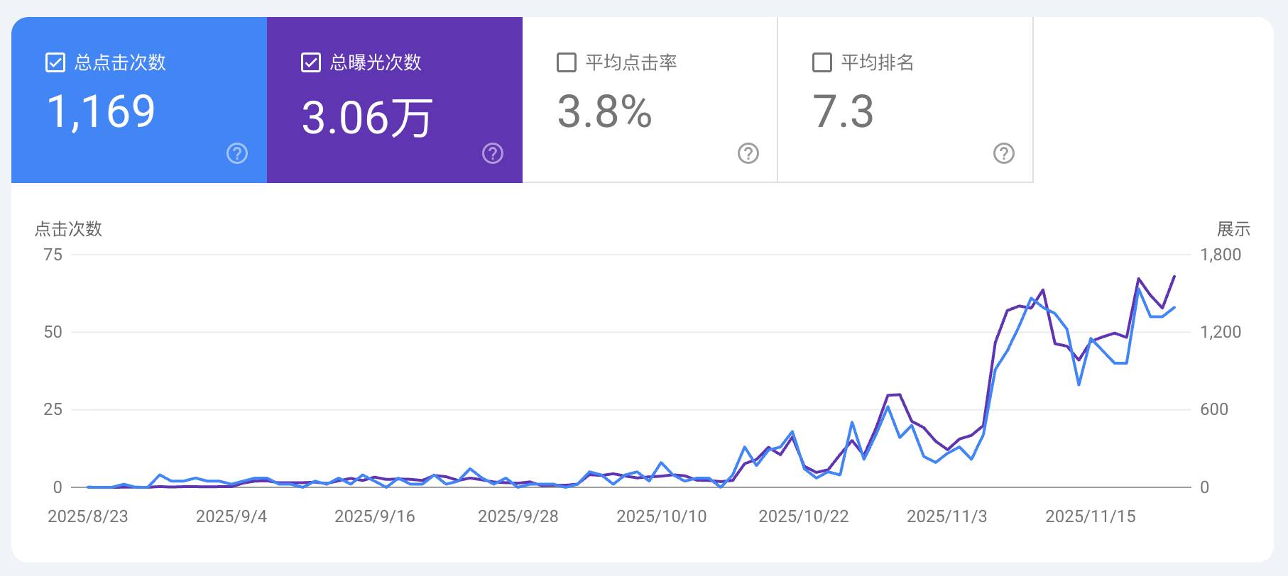Screen dimensions: 1288x576
Task: Click the 1,800 right axis label
Action: click(x=1221, y=255)
